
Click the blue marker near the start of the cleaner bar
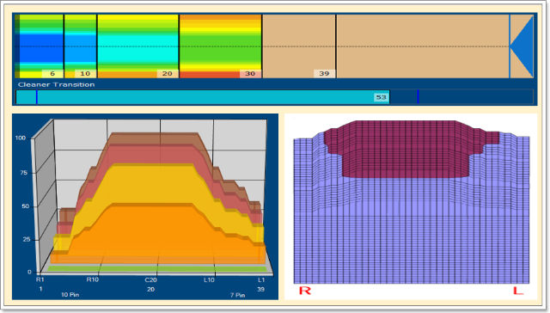tap(36, 97)
